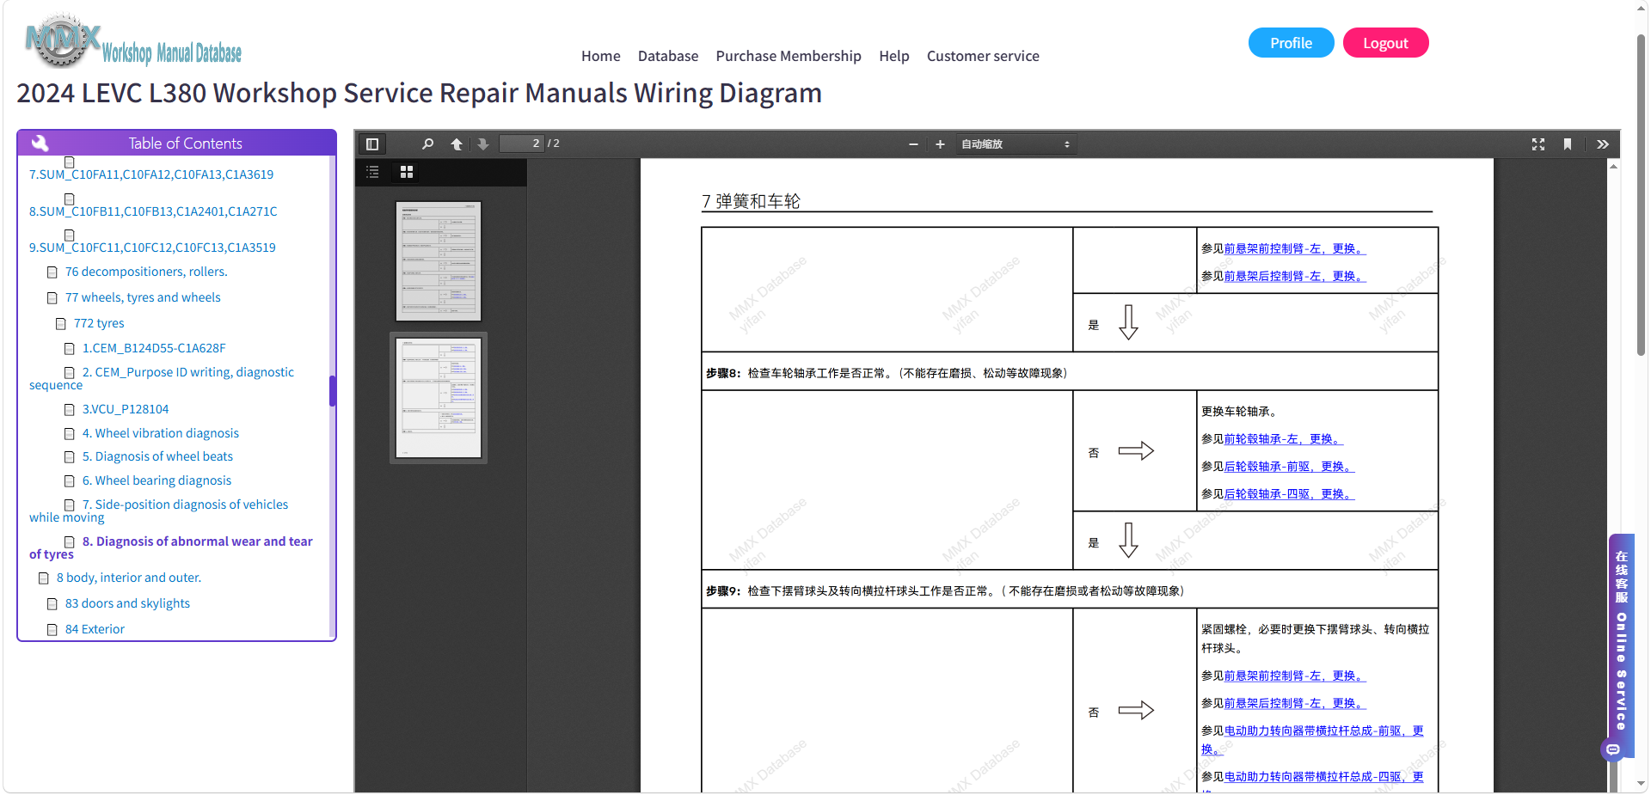Follow the 后轮毂轴承-前驱, 更换 link

pyautogui.click(x=1289, y=467)
